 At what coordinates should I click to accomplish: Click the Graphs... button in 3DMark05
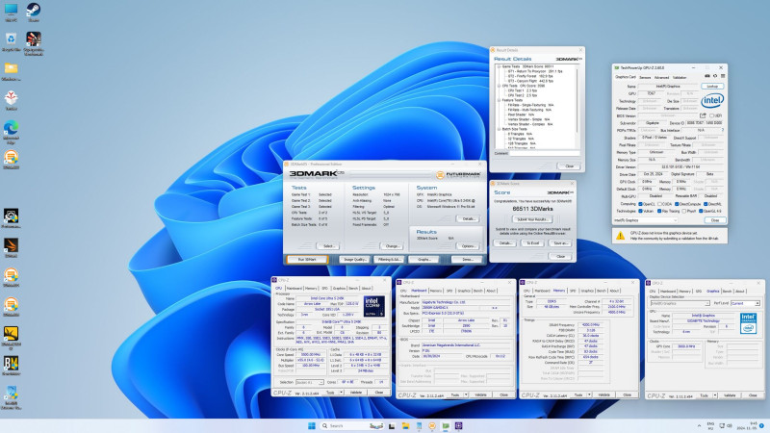click(x=423, y=259)
